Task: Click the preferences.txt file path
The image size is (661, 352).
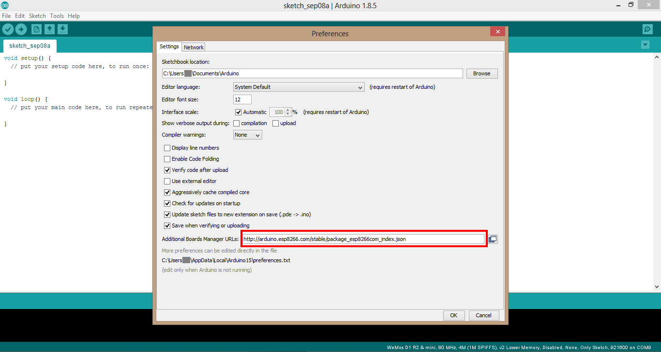Action: [226, 260]
